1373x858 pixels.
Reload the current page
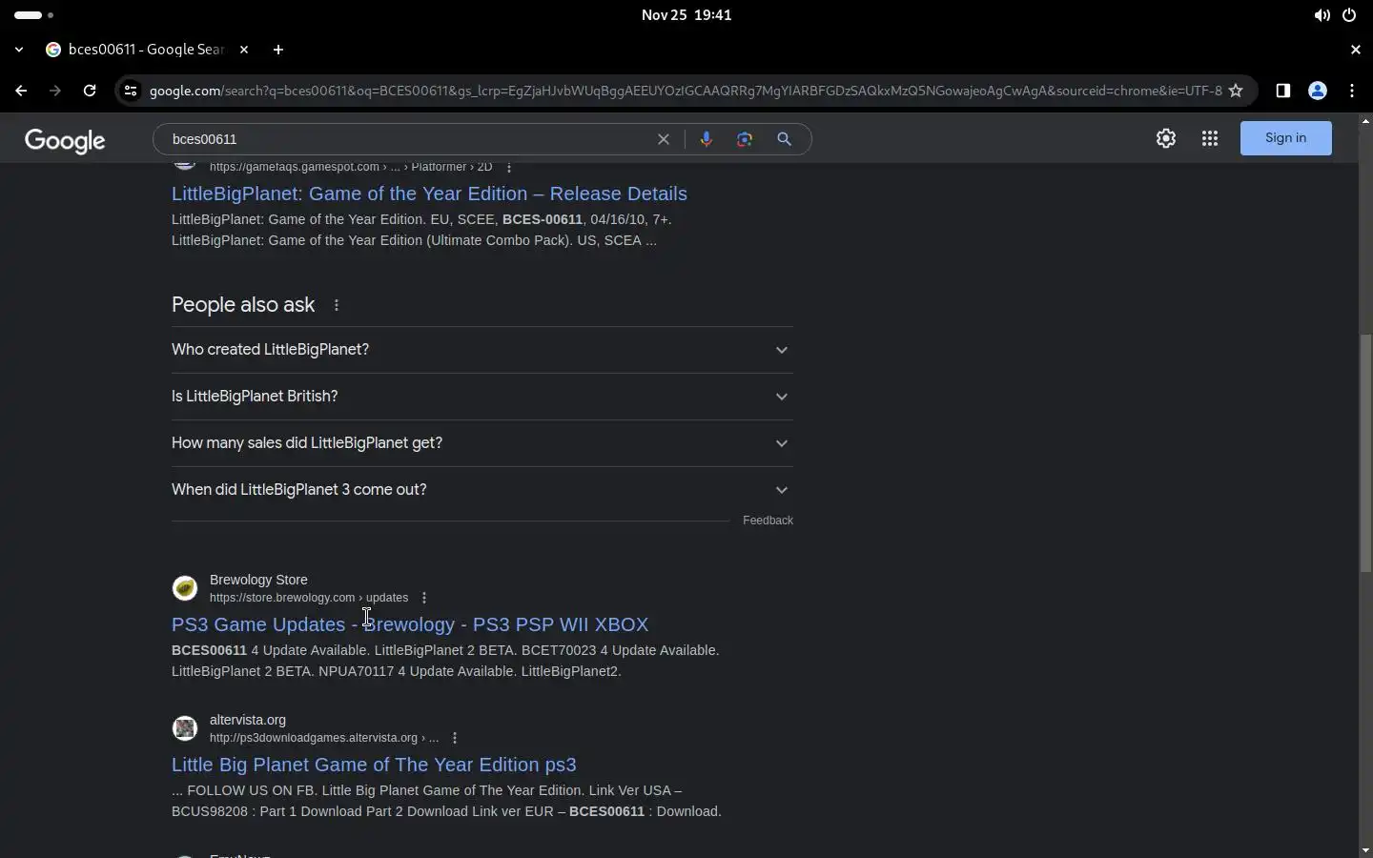[x=90, y=91]
